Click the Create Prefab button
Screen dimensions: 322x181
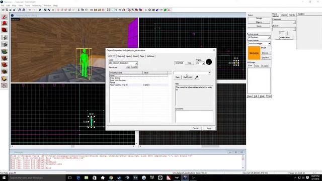pyautogui.click(x=284, y=38)
